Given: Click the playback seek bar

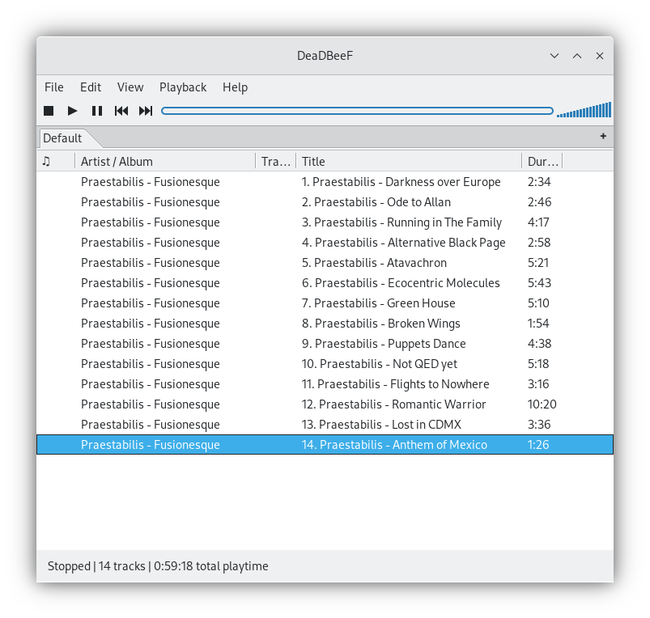Looking at the screenshot, I should click(357, 111).
